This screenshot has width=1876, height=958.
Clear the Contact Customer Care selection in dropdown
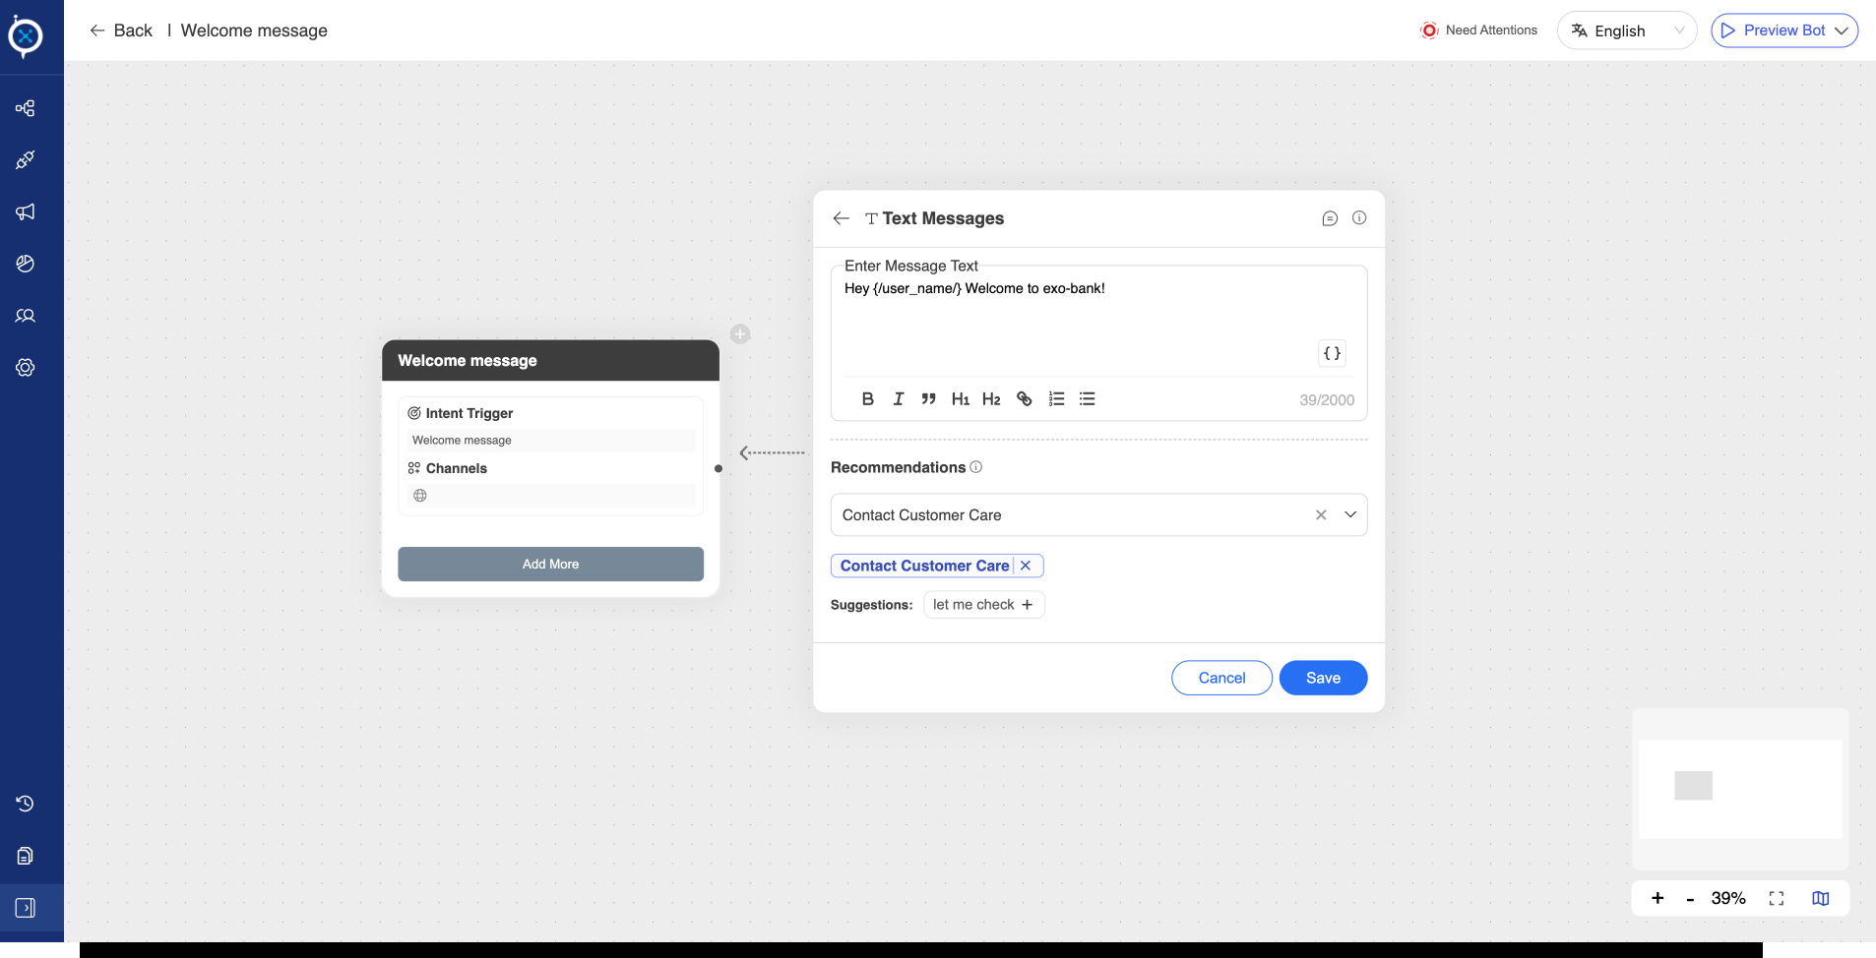[x=1321, y=514]
